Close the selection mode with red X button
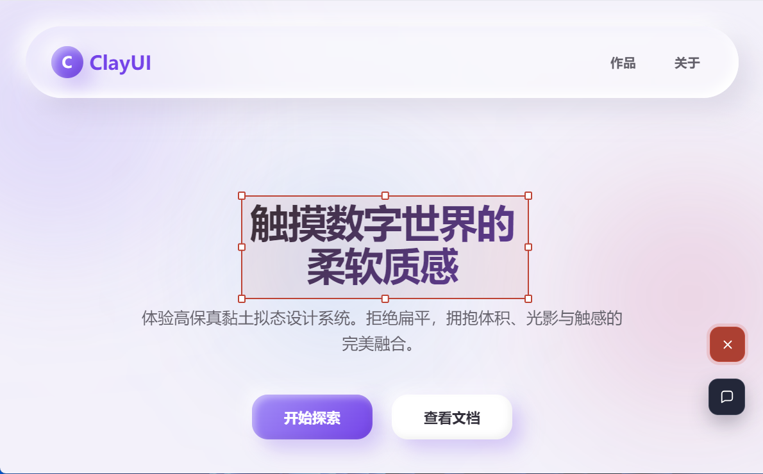This screenshot has height=474, width=763. [728, 344]
